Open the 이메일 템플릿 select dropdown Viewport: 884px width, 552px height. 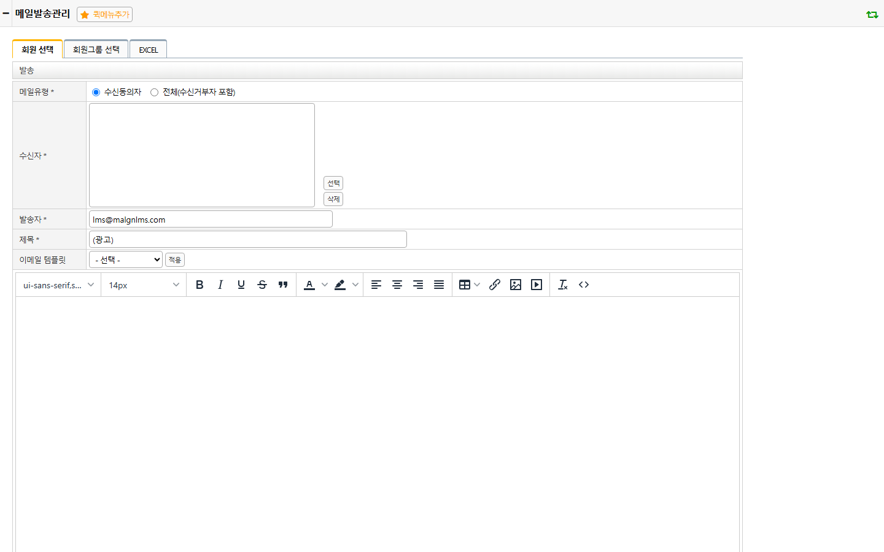point(126,259)
